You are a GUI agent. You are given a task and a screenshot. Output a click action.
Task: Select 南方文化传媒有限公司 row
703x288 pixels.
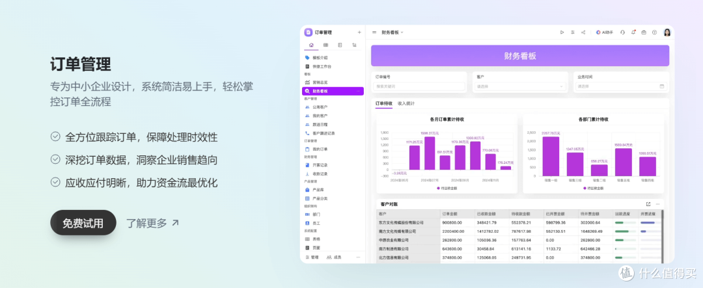519,231
